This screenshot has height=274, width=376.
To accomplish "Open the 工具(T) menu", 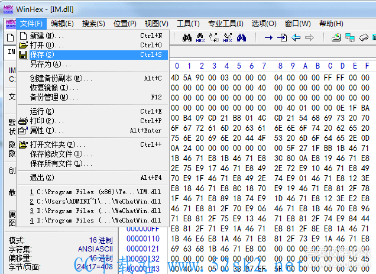I will coord(188,24).
